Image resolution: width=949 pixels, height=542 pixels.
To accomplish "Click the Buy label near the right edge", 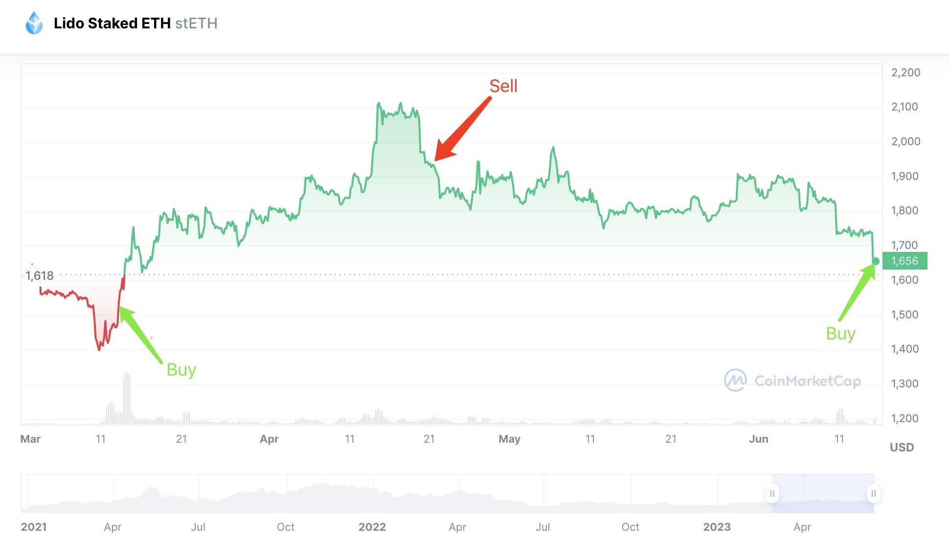I will [840, 334].
